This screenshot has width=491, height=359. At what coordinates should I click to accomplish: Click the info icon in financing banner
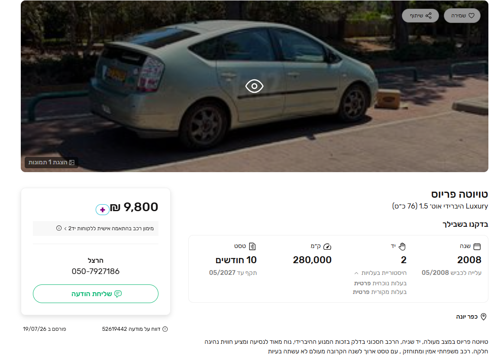(x=59, y=228)
